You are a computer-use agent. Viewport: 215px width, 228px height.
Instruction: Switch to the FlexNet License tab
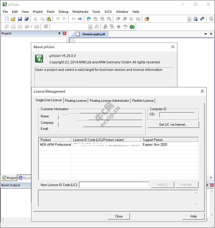tap(143, 101)
